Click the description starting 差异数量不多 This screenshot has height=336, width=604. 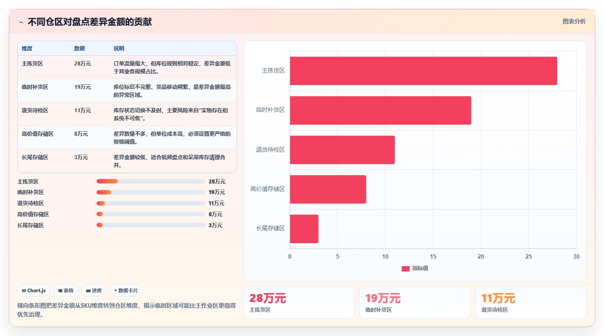click(172, 137)
